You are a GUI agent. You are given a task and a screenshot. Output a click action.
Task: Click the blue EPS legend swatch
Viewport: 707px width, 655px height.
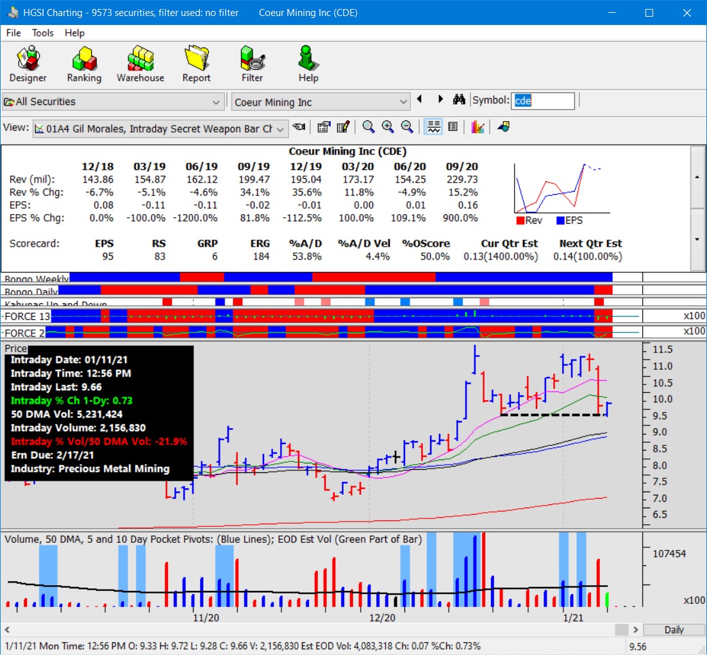click(560, 220)
